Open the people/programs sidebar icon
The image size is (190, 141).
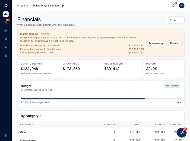coord(6,14)
